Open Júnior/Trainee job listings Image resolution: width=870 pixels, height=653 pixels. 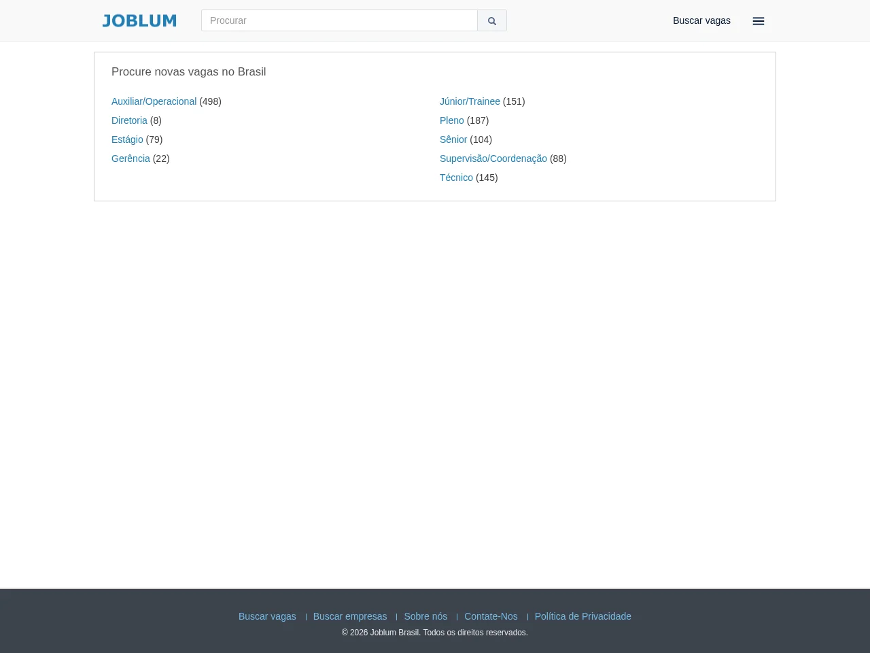(470, 101)
